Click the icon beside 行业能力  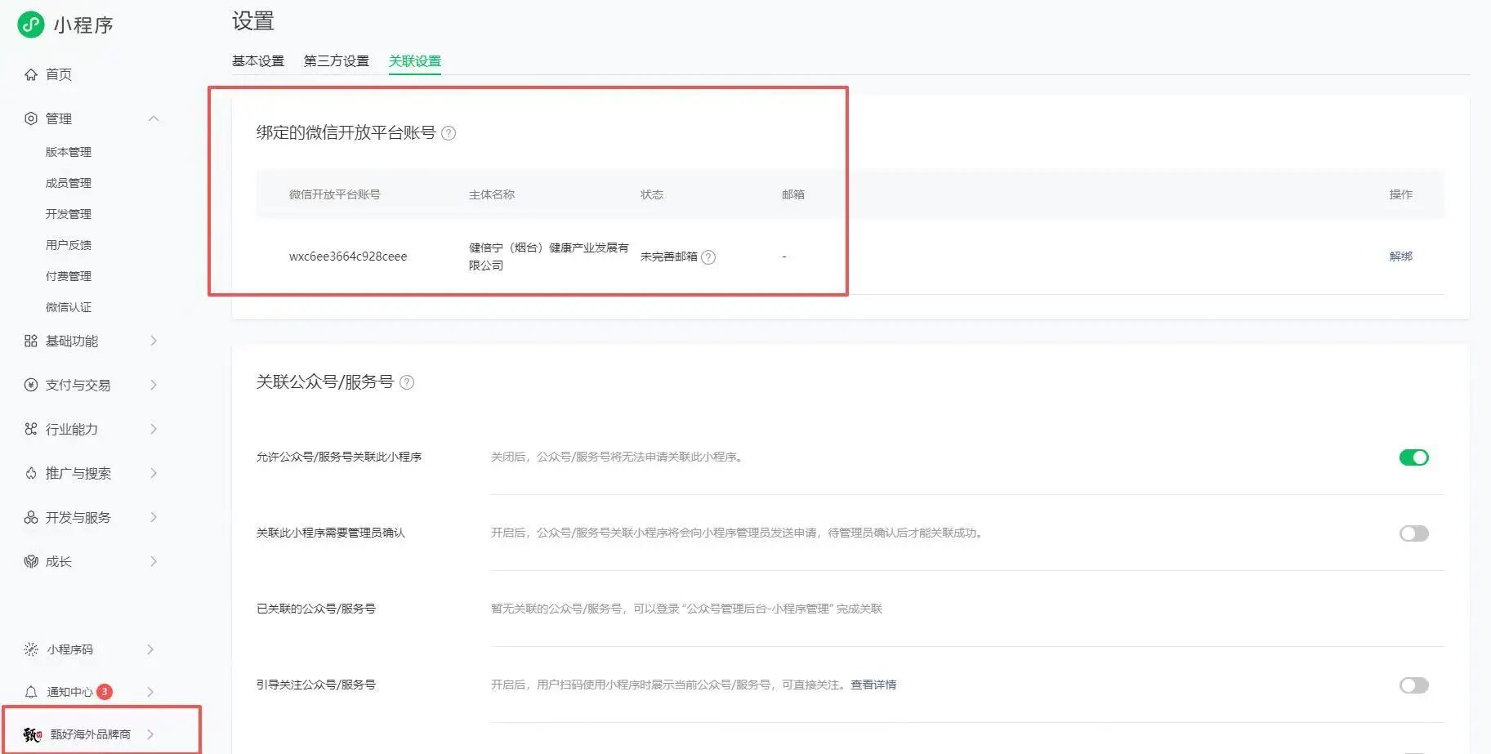click(x=31, y=429)
